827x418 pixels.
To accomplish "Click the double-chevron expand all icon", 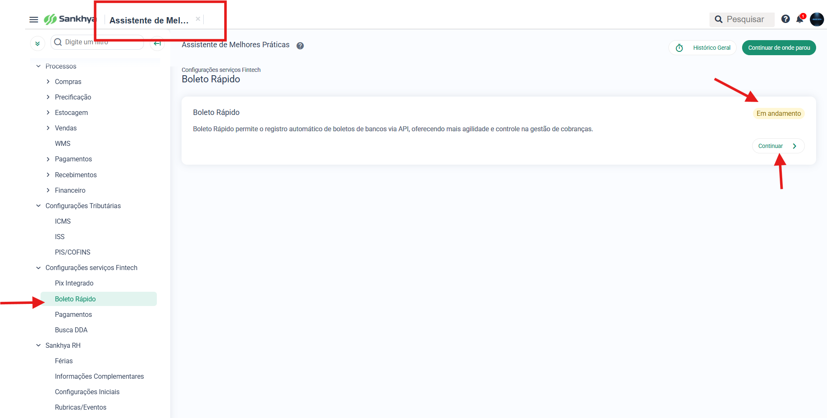I will pos(38,43).
